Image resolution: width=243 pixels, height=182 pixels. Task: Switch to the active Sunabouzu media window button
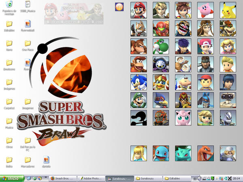point(119,179)
